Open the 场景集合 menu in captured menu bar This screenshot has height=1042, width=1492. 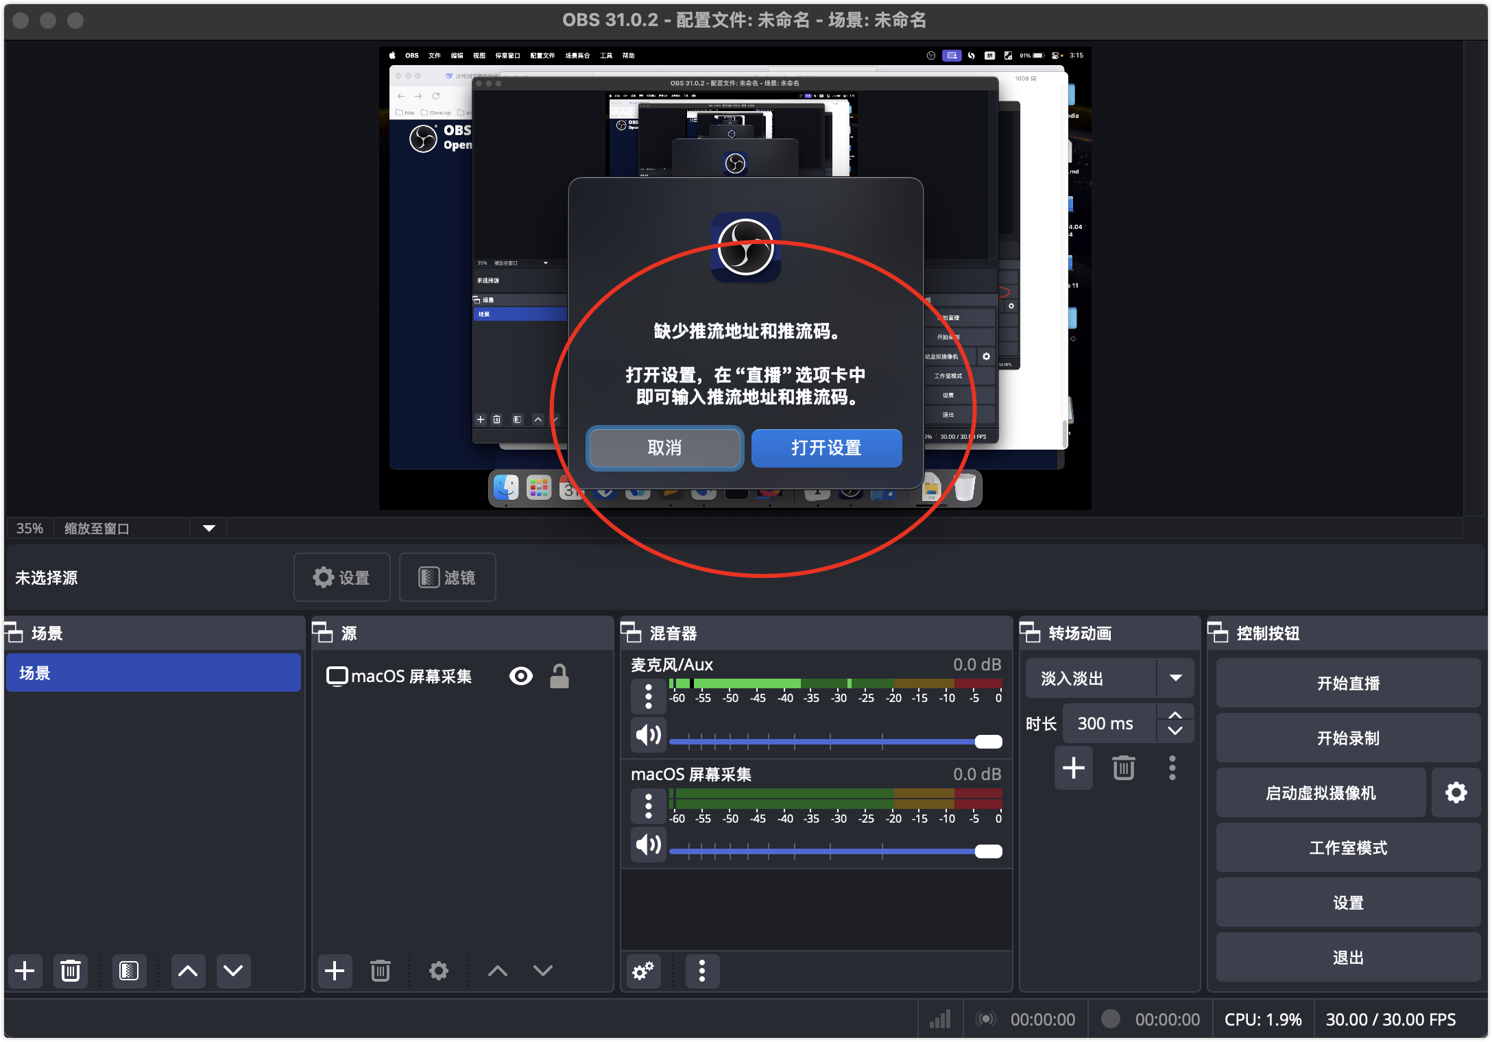click(577, 56)
